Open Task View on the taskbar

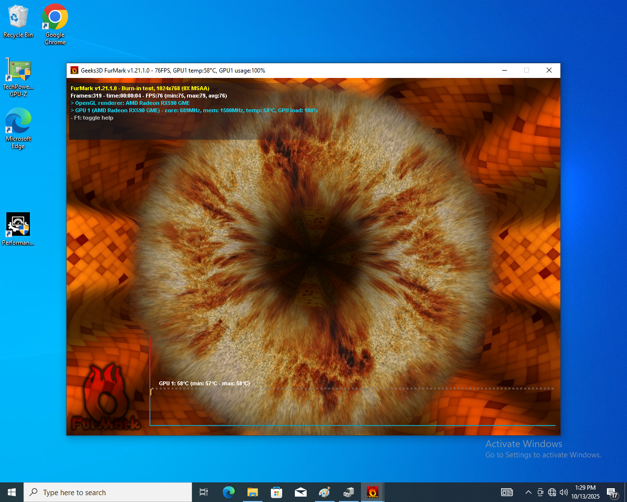tap(204, 492)
